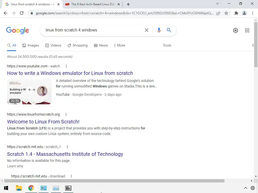This screenshot has width=258, height=193.
Task: Click the https://www.linuxfromscratch.org URL text
Action: (x=34, y=114)
